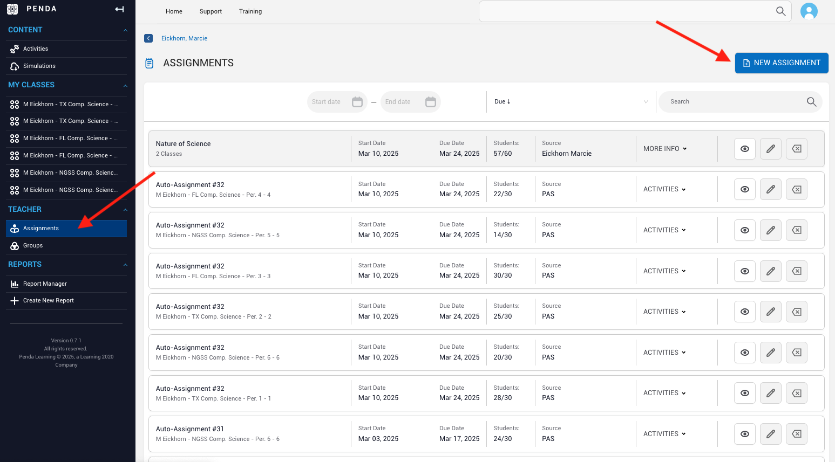This screenshot has height=462, width=835.
Task: Edit the Nature of Science assignment with pencil icon
Action: coord(770,149)
